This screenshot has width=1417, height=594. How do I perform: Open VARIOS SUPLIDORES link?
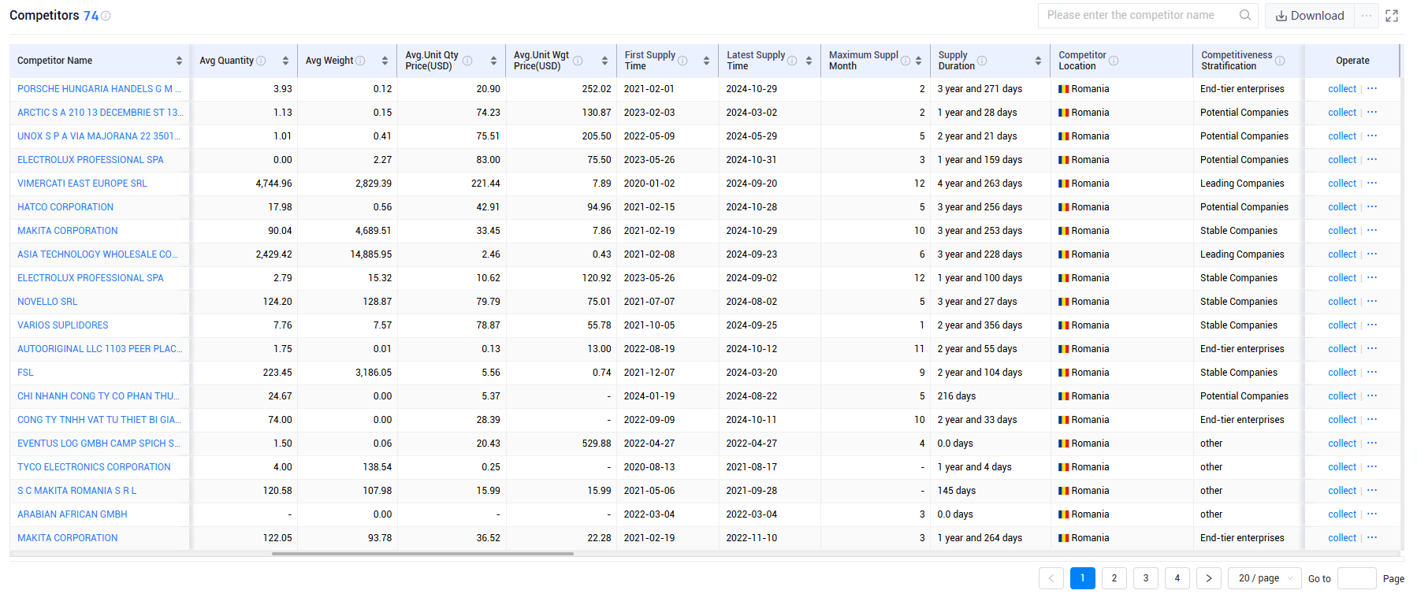coord(63,325)
